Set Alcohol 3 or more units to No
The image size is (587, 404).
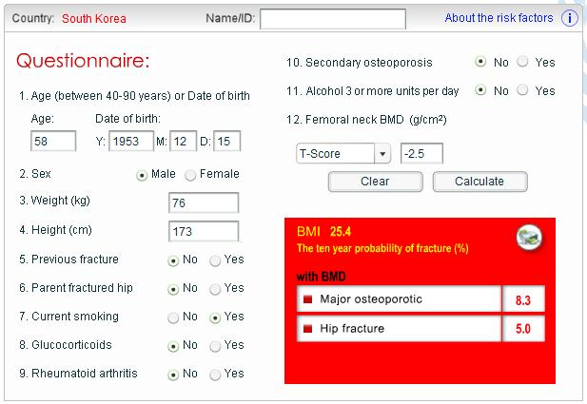(480, 89)
